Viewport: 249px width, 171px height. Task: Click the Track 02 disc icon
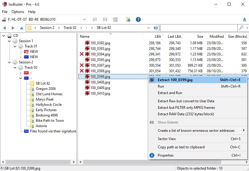tap(21, 68)
